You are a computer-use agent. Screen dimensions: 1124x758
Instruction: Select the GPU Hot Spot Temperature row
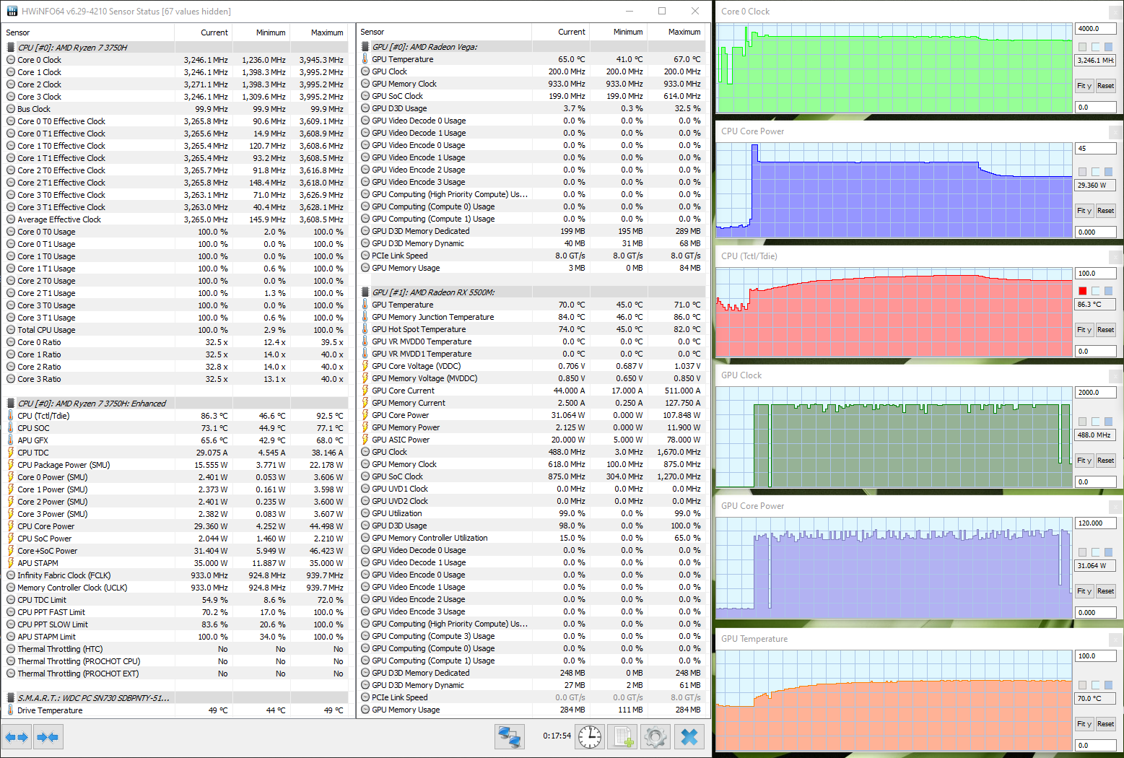(x=531, y=329)
